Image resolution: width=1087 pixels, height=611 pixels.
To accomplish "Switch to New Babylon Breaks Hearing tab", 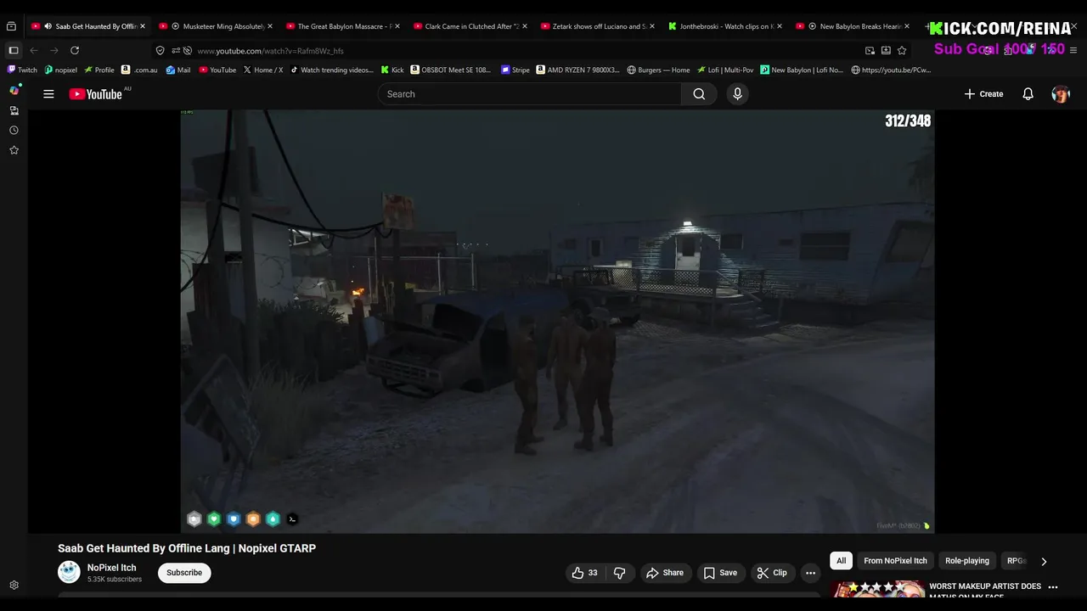I will pos(851,26).
